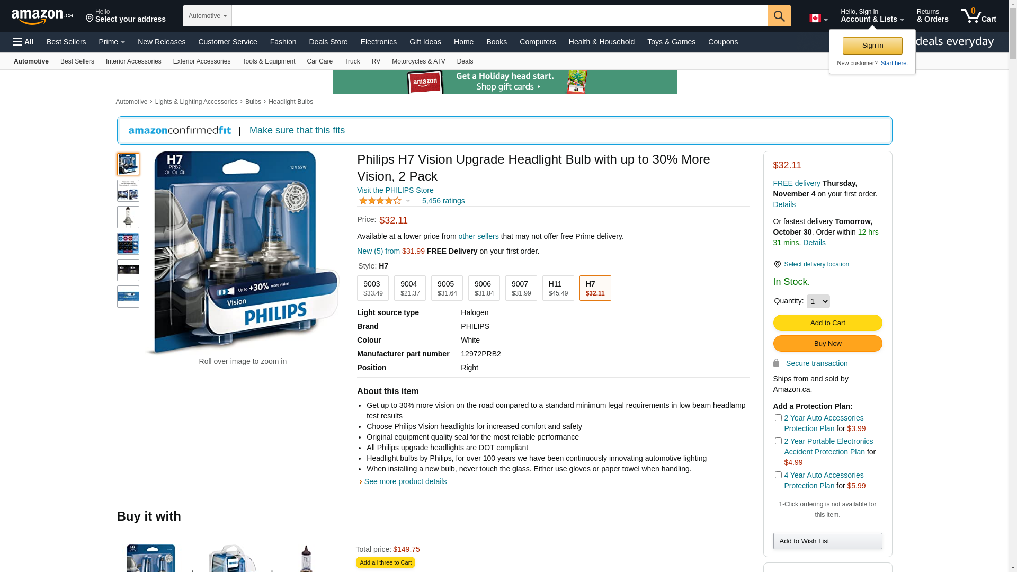Click the Amazon confirmed fit logo
This screenshot has height=572, width=1017.
point(180,130)
